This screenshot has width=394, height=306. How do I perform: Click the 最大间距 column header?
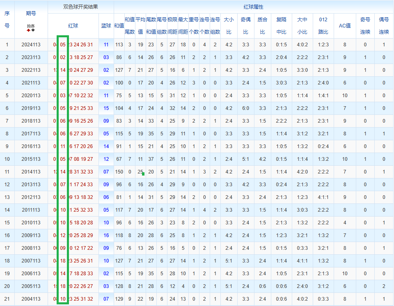click(x=183, y=25)
